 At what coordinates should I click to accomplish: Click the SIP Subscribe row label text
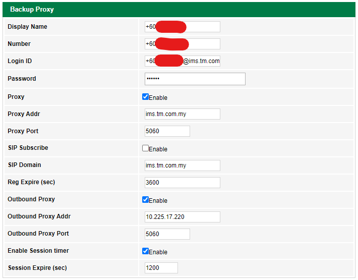click(x=28, y=148)
